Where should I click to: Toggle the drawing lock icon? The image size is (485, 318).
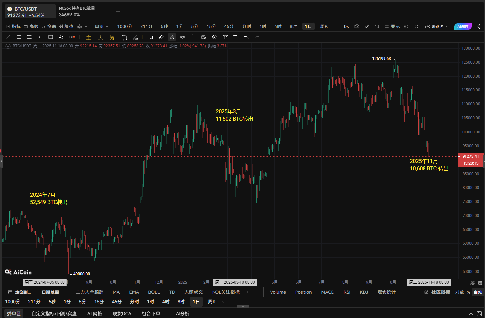(x=193, y=37)
